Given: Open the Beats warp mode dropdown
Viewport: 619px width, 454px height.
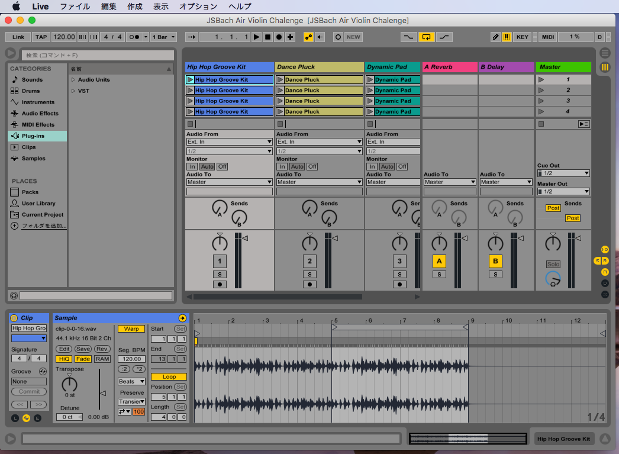Looking at the screenshot, I should tap(131, 381).
